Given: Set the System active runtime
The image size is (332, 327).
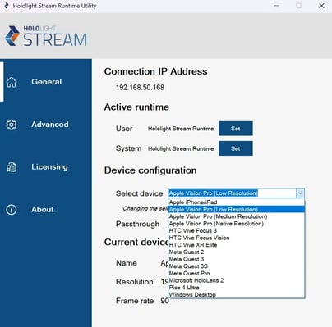Looking at the screenshot, I should point(236,148).
